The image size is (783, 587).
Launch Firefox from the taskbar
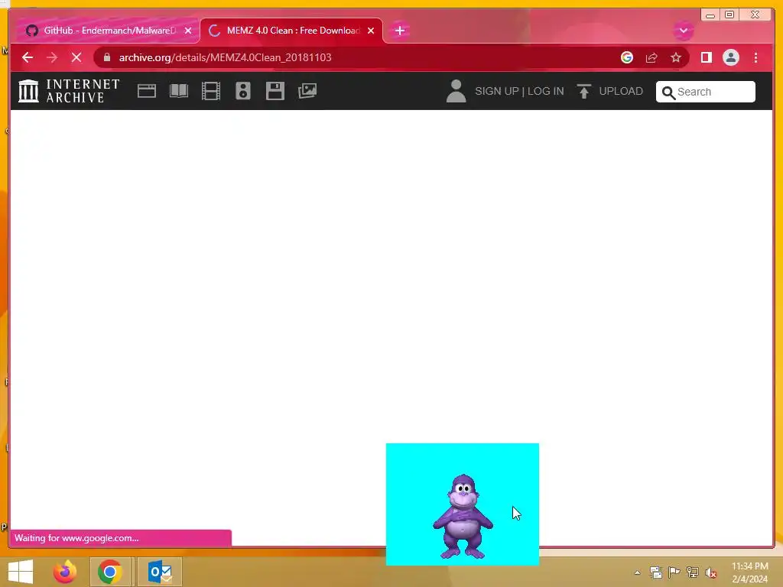(65, 572)
